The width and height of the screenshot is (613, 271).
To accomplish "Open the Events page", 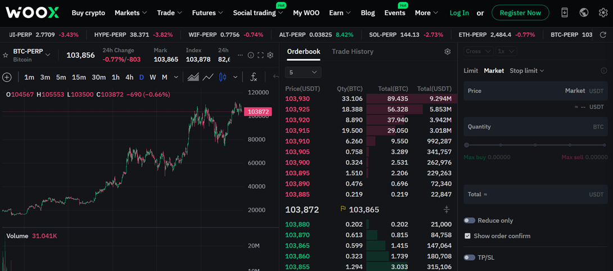I will point(395,12).
